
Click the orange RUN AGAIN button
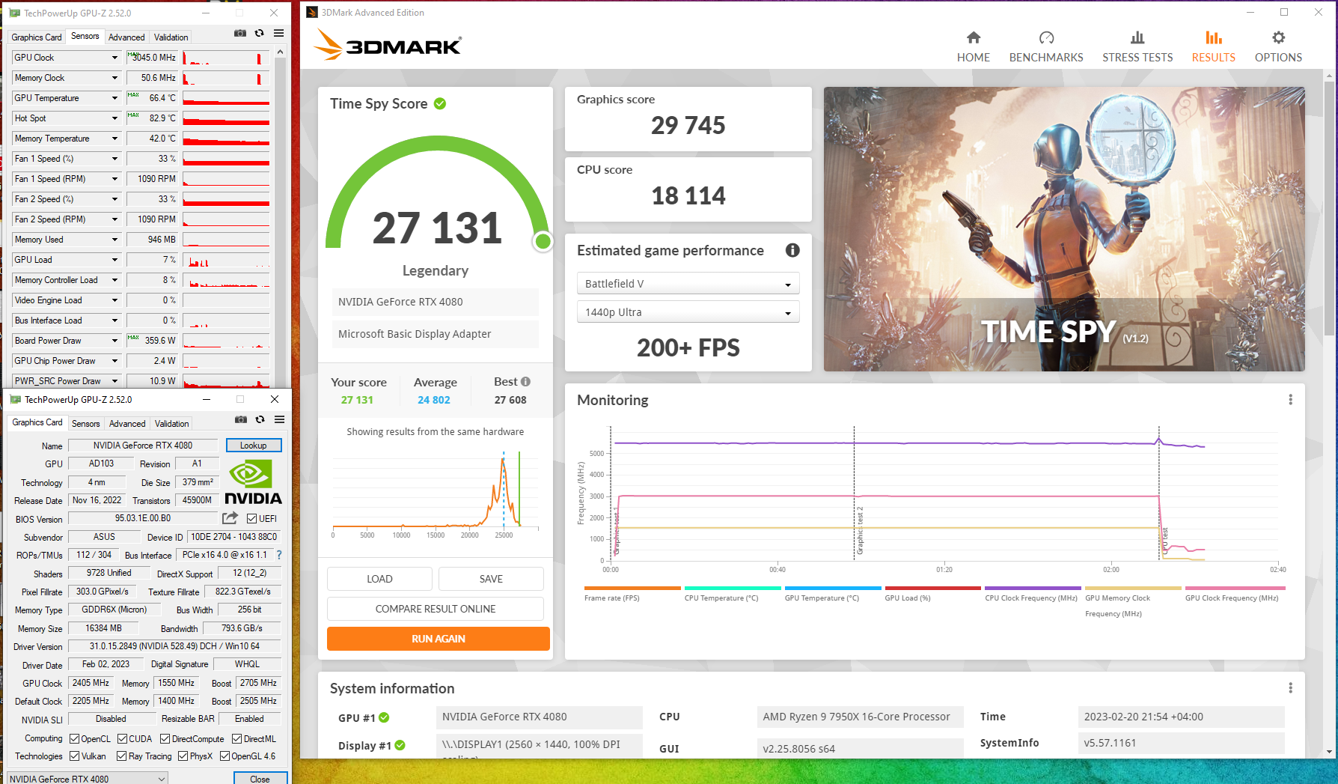tap(438, 639)
